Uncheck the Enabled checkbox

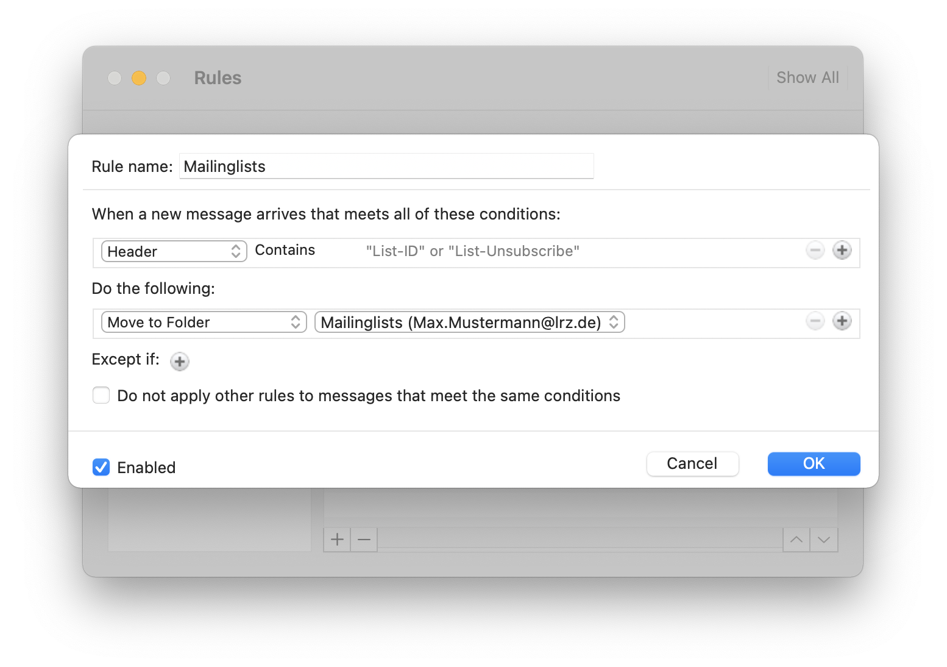click(x=101, y=467)
